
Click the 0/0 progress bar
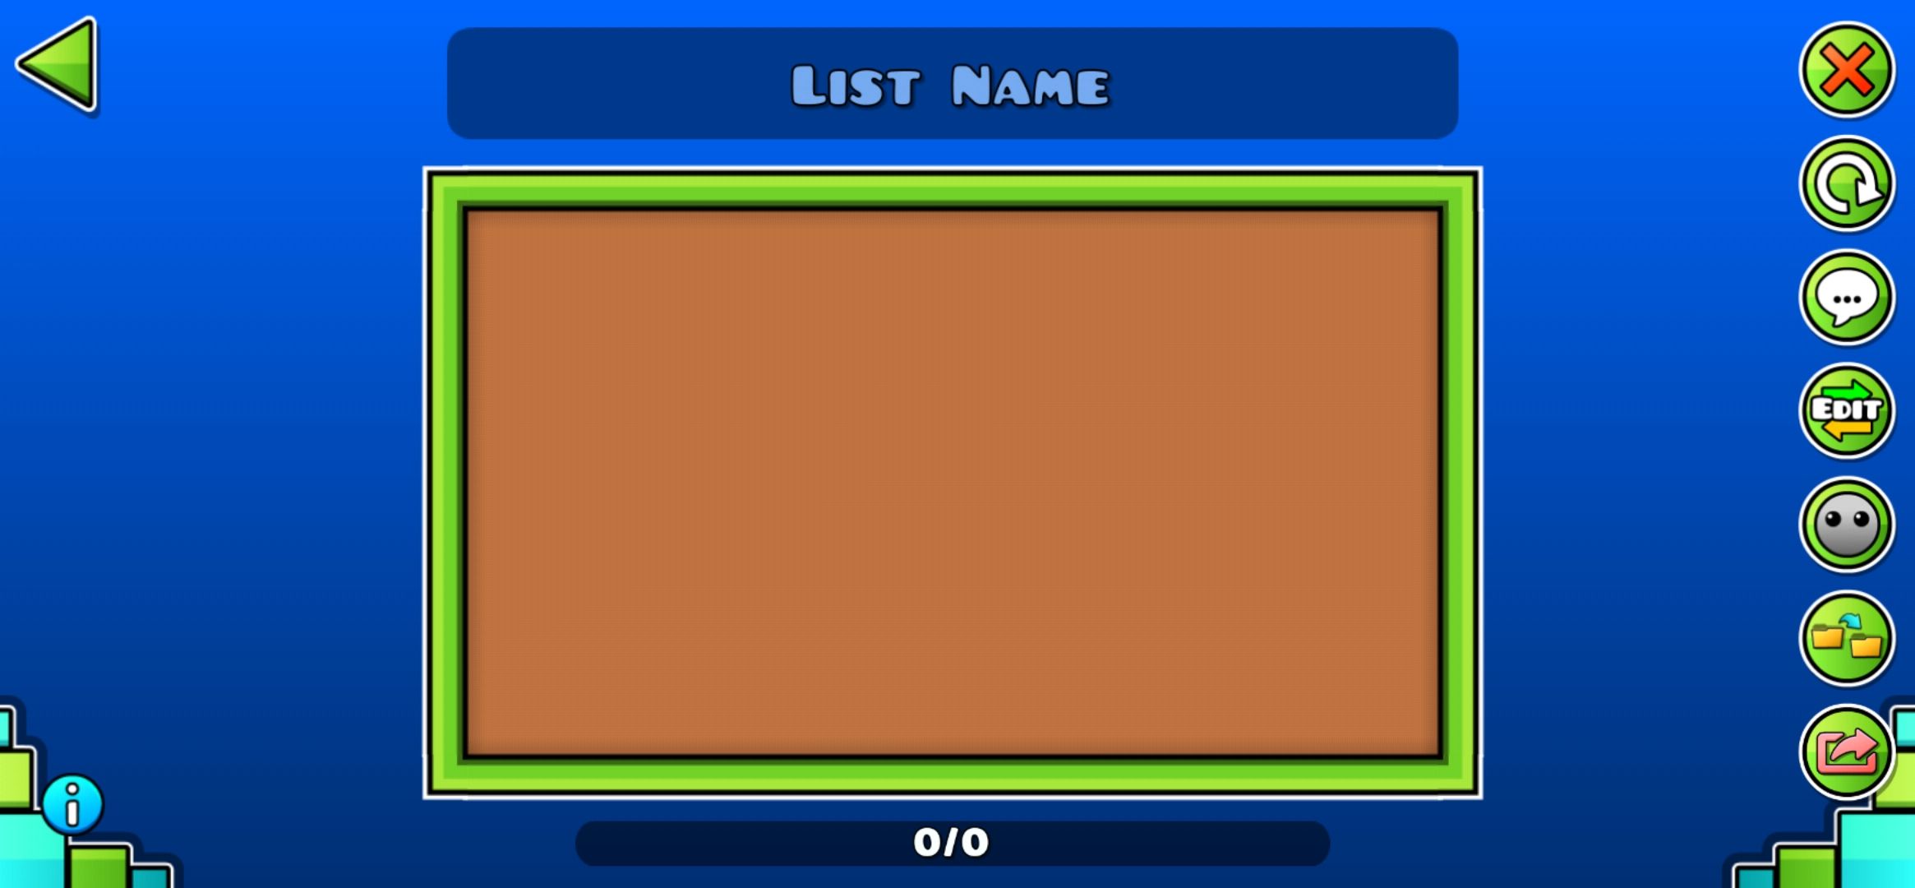pos(957,843)
